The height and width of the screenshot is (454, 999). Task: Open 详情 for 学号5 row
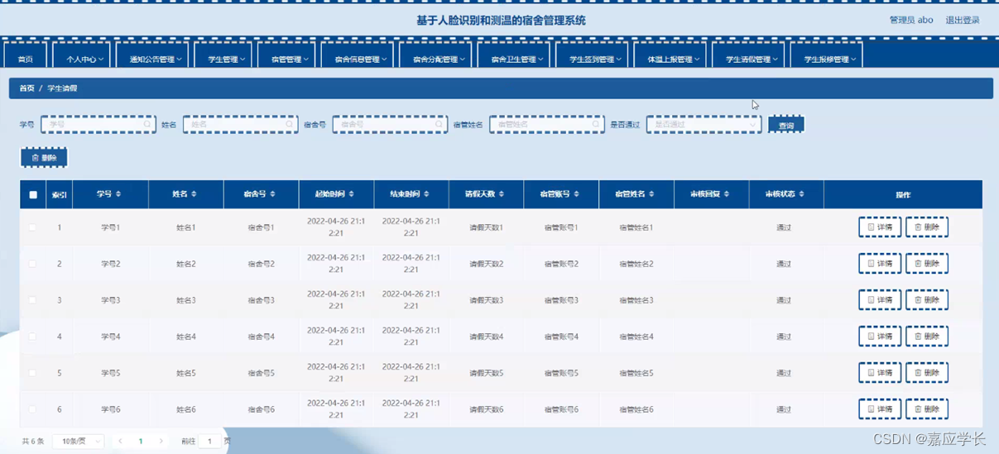(x=880, y=373)
